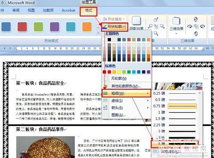Select the orange shape style
The height and width of the screenshot is (158, 214).
(x=87, y=27)
